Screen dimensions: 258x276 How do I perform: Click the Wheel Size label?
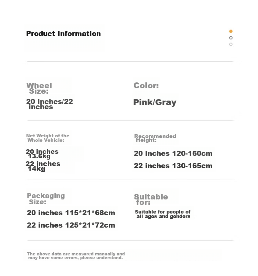point(39,88)
